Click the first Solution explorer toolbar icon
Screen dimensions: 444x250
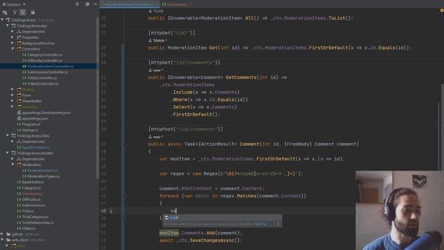5,12
